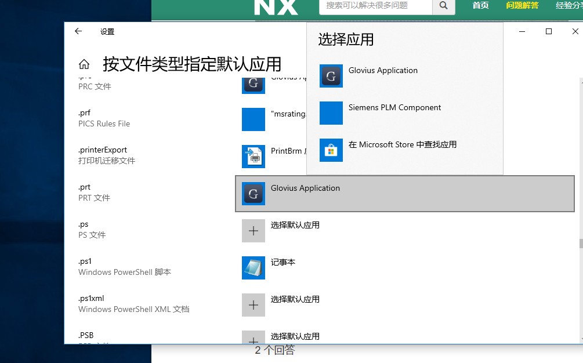Click in the browser page search box
Viewport: 583px width, 363px height.
click(375, 6)
